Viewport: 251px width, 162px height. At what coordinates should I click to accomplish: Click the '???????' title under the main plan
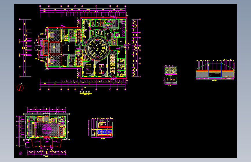coord(85,92)
